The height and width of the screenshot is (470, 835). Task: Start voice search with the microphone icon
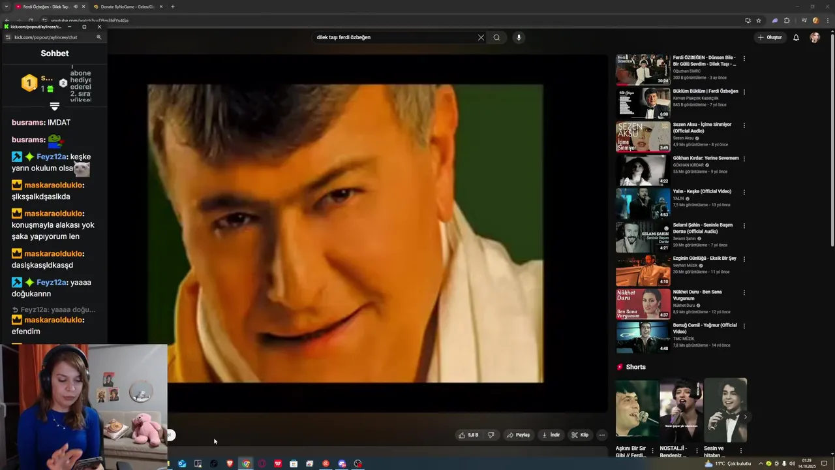519,37
